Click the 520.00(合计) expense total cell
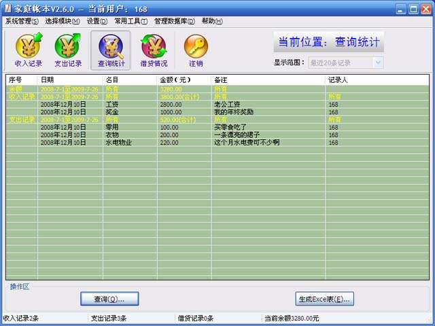This screenshot has width=435, height=326. coord(178,120)
